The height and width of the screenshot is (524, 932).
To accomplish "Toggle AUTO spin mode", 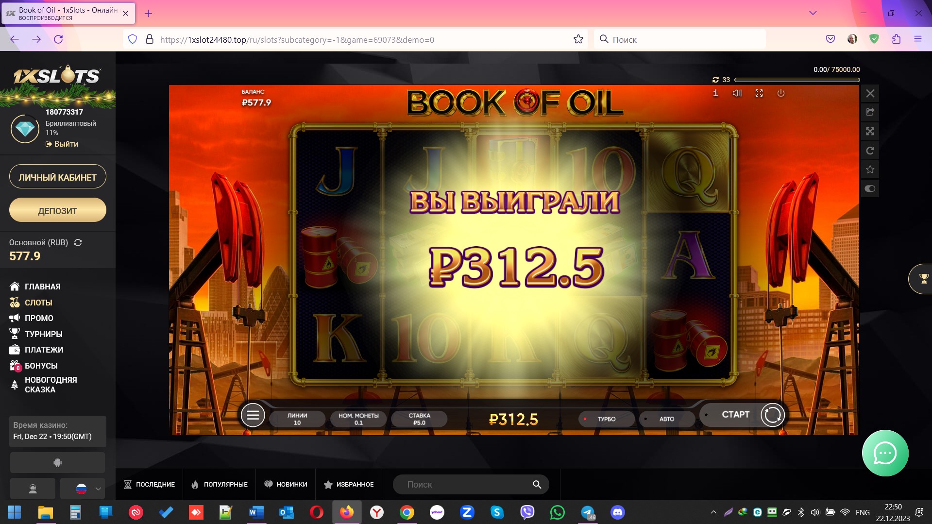I will [x=667, y=419].
